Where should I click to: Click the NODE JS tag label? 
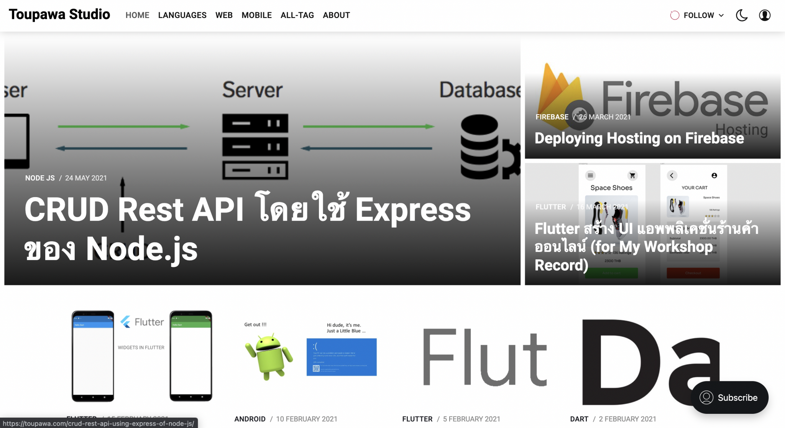(x=40, y=178)
